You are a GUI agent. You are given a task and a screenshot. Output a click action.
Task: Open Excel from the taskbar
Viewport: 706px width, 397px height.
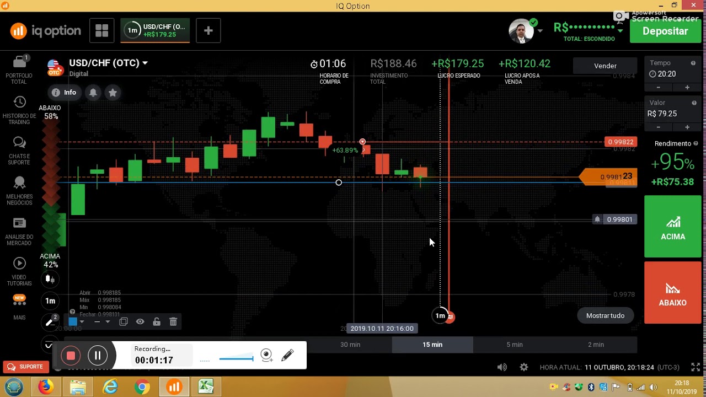pos(206,387)
